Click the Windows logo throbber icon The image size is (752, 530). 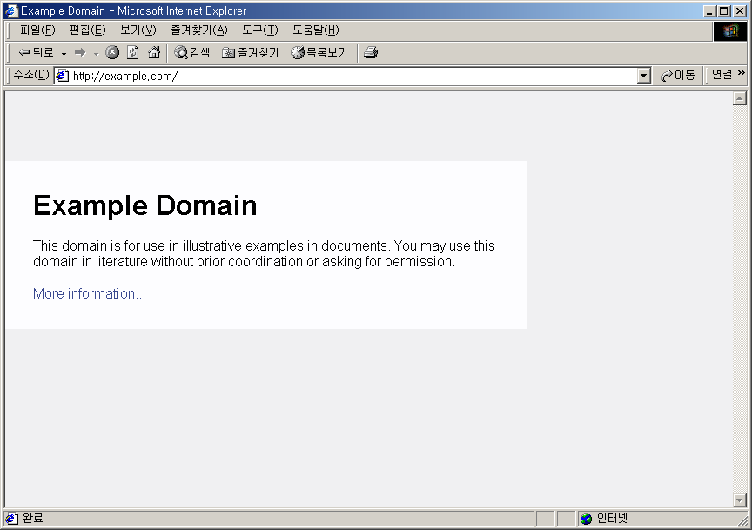[730, 31]
